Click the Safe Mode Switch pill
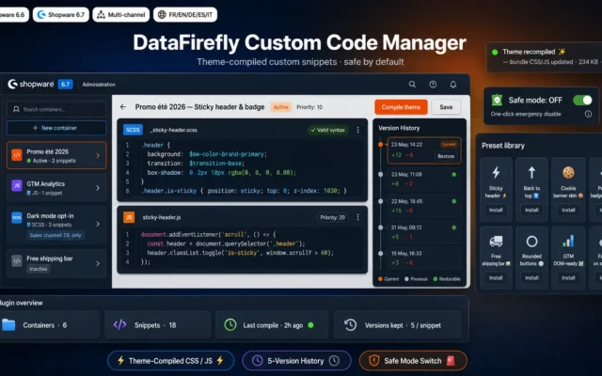Image resolution: width=602 pixels, height=376 pixels. pos(413,361)
